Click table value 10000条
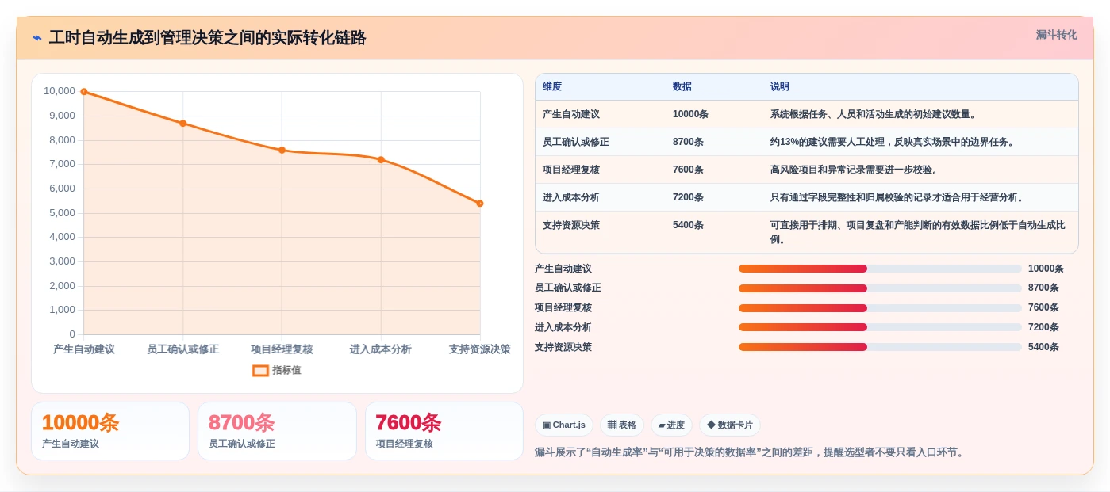The image size is (1110, 492). tap(690, 114)
